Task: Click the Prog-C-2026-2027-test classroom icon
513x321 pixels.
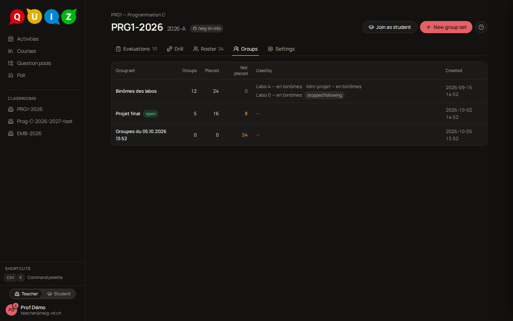Action: [x=11, y=121]
